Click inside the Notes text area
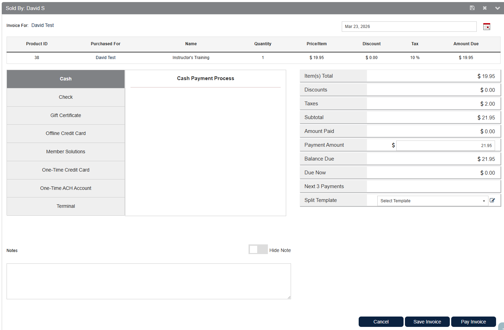504x330 pixels. coord(148,281)
